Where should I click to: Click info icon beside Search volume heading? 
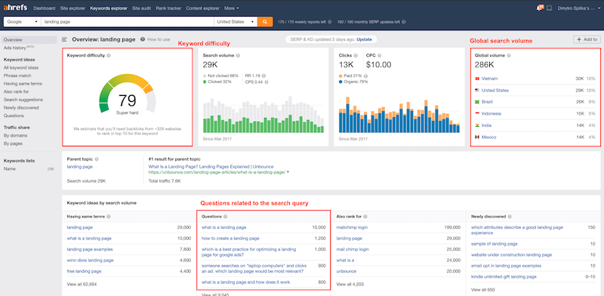[x=238, y=56]
